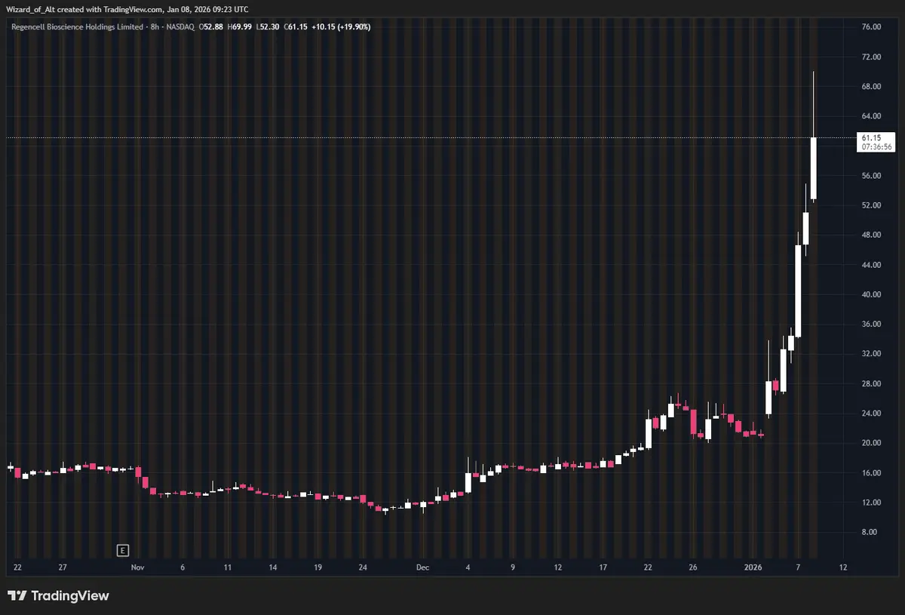Click the '19' date axis label

[x=318, y=567]
